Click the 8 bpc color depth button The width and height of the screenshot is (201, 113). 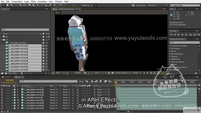(15, 73)
